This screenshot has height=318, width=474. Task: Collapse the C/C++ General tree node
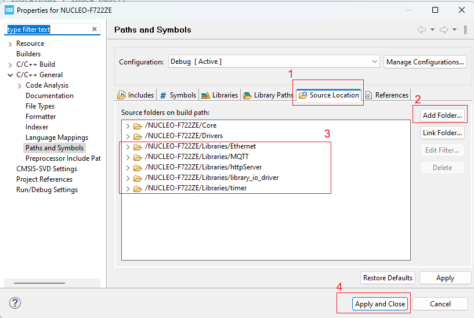coord(10,75)
